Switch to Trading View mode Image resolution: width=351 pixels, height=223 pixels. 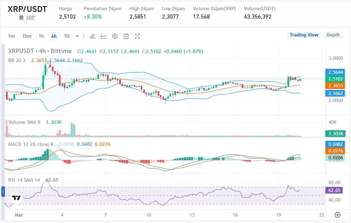point(304,35)
